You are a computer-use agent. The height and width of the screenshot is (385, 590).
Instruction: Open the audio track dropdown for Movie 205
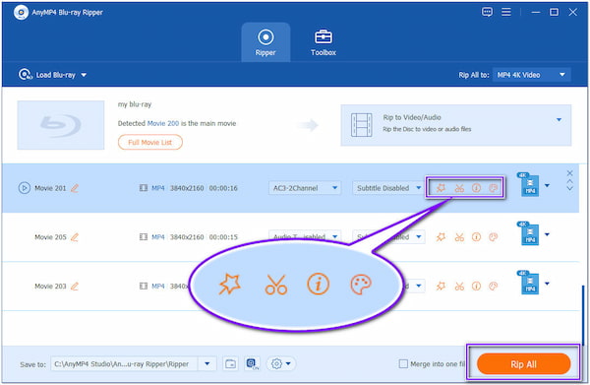coord(305,236)
